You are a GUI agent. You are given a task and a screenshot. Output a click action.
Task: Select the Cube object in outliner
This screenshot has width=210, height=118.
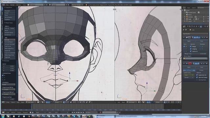190,19
